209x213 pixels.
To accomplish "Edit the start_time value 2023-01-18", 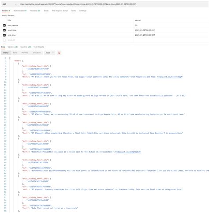I will [171, 30].
